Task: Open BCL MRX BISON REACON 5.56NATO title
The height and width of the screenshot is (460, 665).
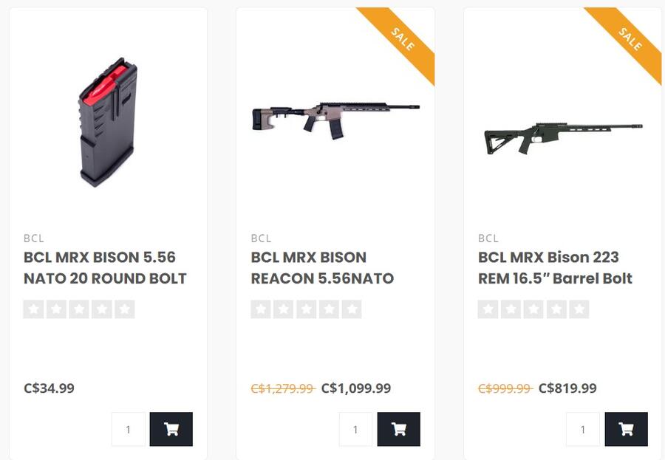Action: click(322, 268)
